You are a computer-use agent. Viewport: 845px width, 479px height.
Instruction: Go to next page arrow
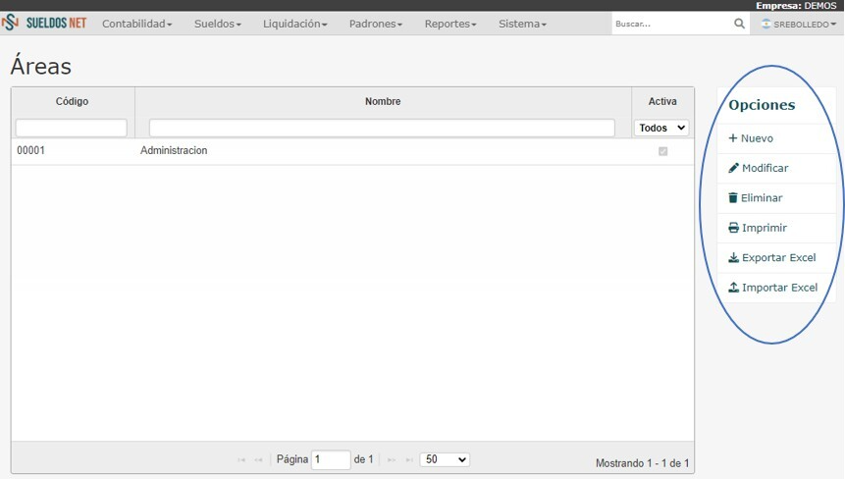tap(392, 459)
